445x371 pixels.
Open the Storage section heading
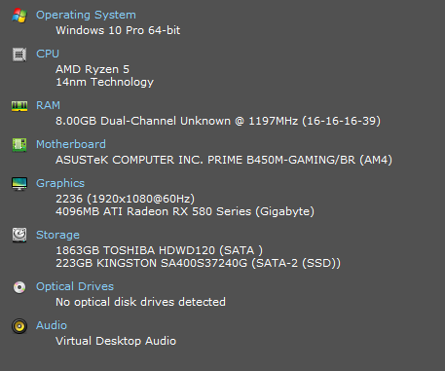[x=57, y=235]
